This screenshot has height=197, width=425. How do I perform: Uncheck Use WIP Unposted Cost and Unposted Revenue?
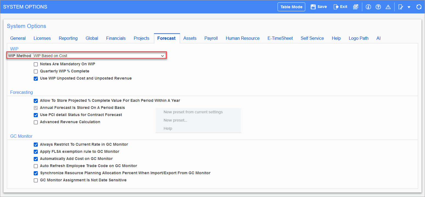[x=36, y=78]
